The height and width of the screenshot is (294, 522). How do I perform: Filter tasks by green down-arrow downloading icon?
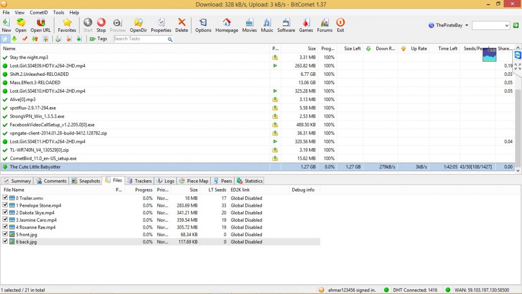point(14,39)
